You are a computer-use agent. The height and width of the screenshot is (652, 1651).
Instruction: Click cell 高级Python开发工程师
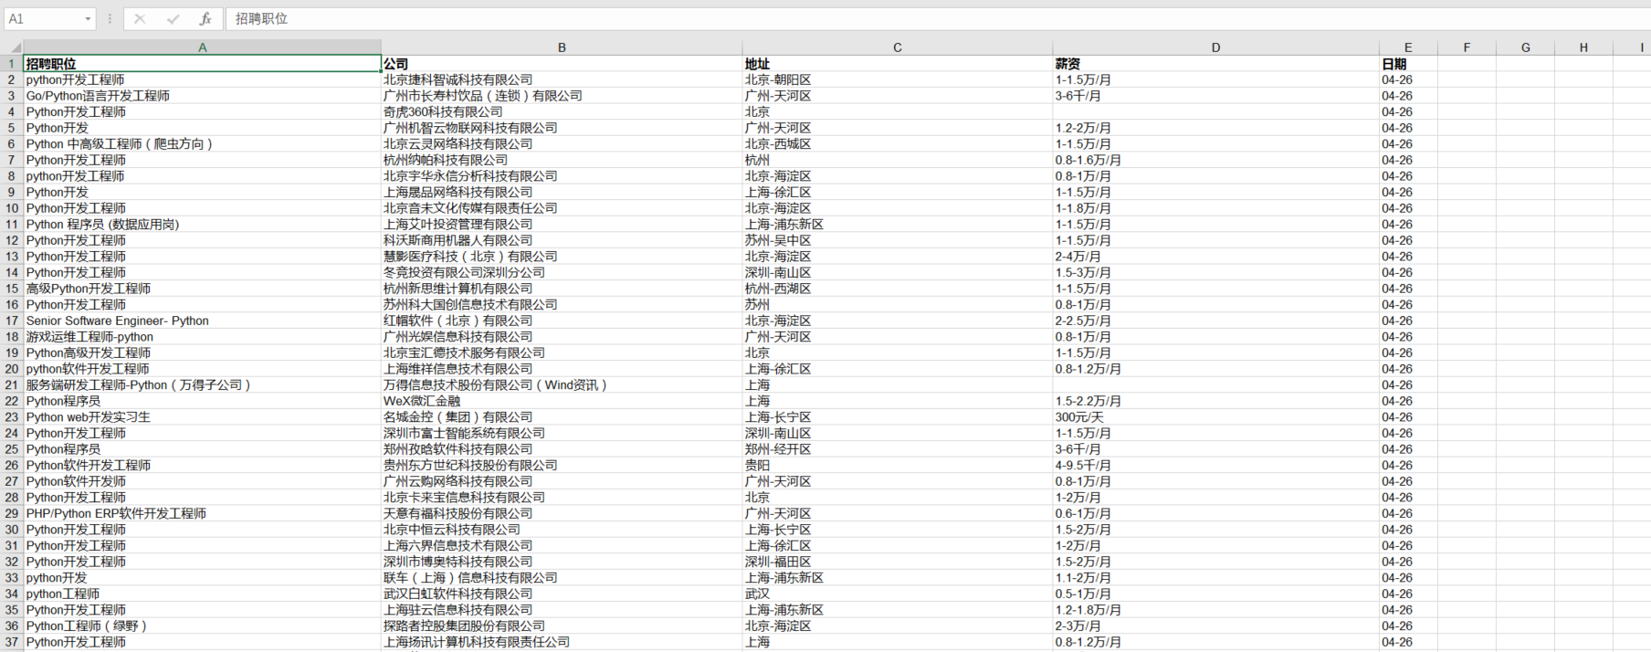202,289
